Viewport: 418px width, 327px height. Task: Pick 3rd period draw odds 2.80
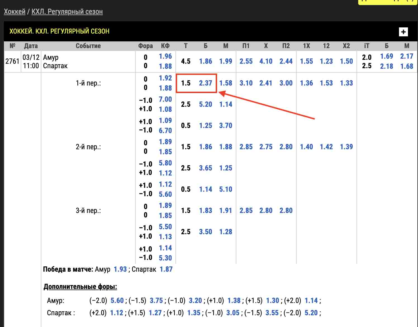click(x=266, y=210)
